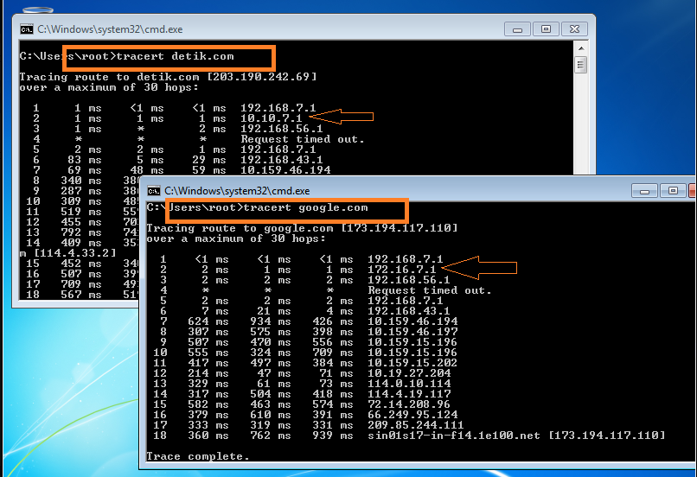Click address 114.4.19.117 at hop 14
The height and width of the screenshot is (477, 697).
[x=409, y=394]
